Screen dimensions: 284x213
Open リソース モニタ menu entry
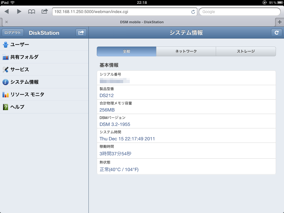44,95
